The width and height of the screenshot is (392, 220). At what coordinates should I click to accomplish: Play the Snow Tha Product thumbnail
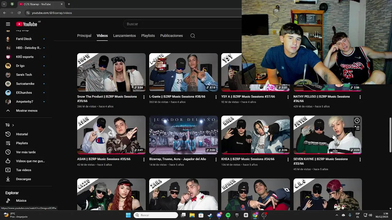111,72
